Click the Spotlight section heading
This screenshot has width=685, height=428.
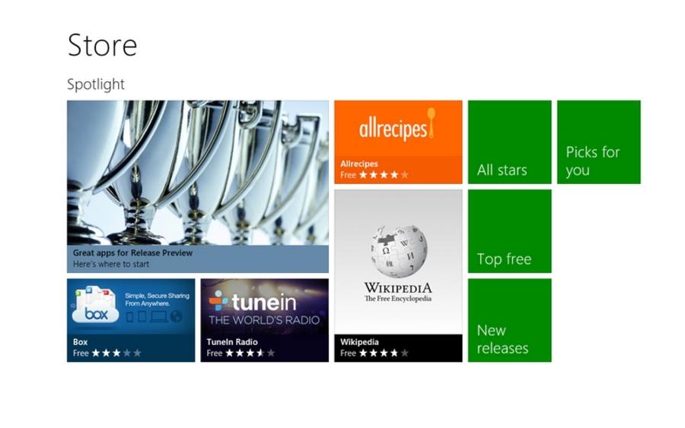point(96,84)
